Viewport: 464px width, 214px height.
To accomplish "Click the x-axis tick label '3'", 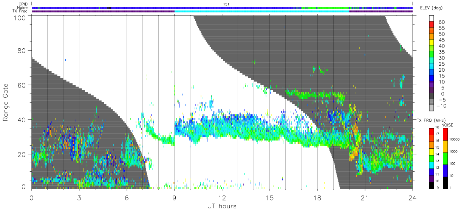I will 79,198.
